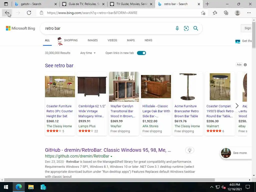Open Coaster Company 1950'S Black Retro link
Image resolution: width=256 pixels, height=192 pixels.
tap(220, 111)
